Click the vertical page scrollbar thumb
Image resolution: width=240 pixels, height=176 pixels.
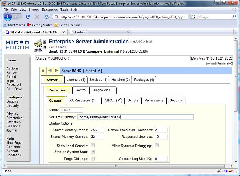pos(236,76)
